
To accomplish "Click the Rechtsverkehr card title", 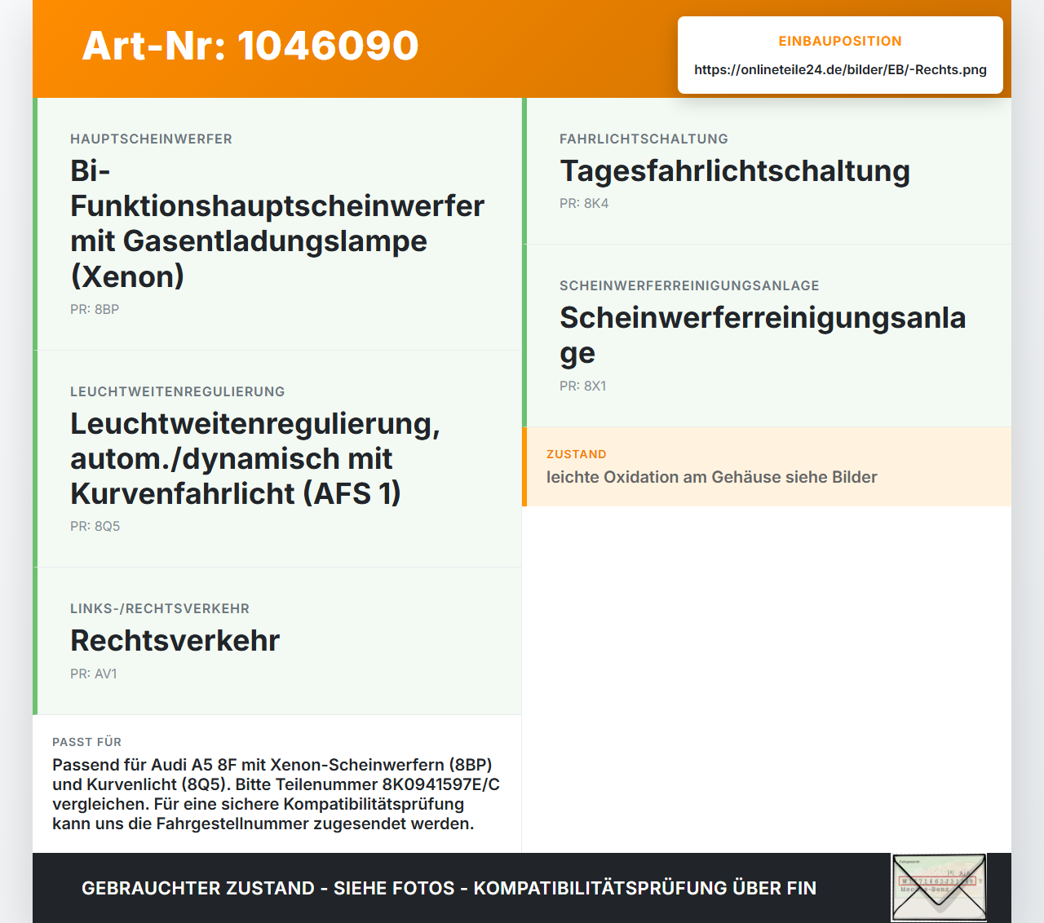I will [175, 640].
